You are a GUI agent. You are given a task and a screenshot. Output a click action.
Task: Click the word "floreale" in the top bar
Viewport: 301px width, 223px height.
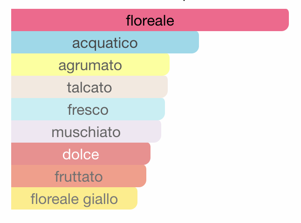coord(150,20)
